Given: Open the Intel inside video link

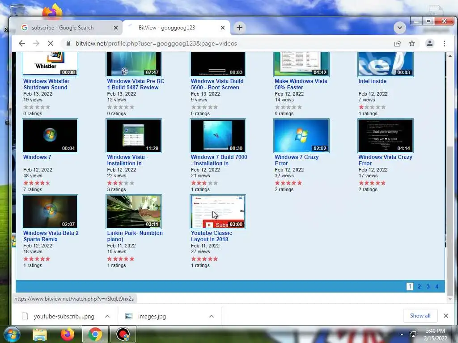Looking at the screenshot, I should (373, 81).
